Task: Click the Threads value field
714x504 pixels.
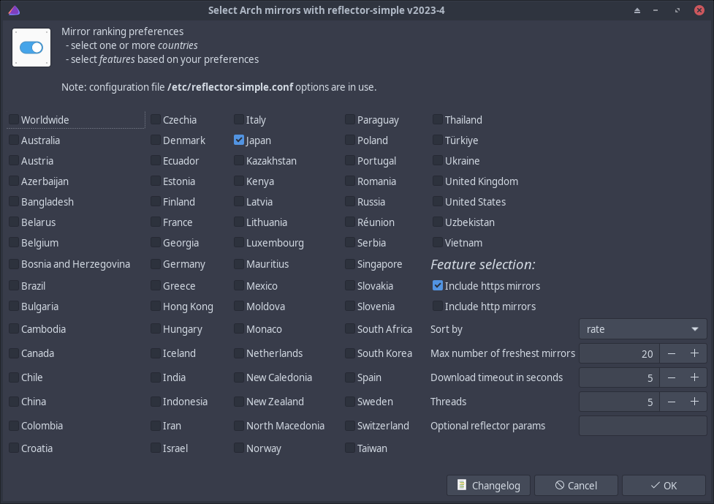Action: click(x=619, y=402)
